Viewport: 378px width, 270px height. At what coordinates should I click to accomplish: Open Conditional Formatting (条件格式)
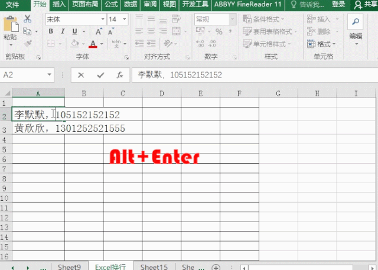coord(264,19)
